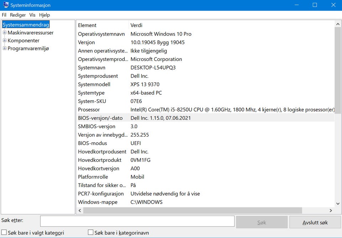342x238 pixels.
Task: Select the SMBIOS-versjon row label
Action: (97, 126)
